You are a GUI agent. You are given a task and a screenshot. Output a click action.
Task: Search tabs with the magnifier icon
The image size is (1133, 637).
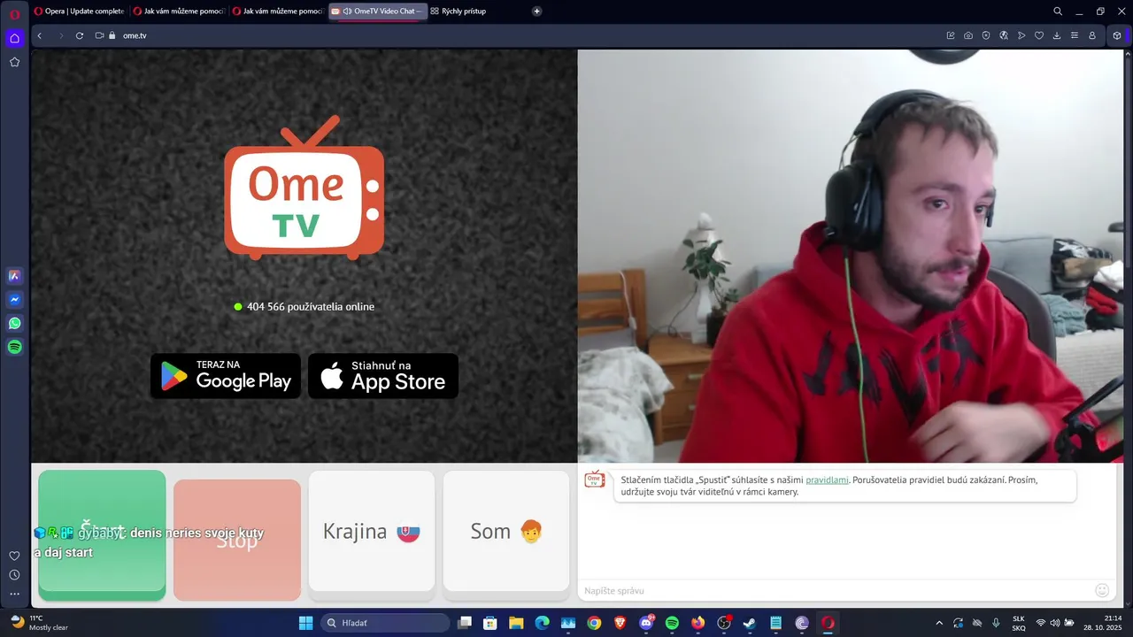coord(1058,12)
